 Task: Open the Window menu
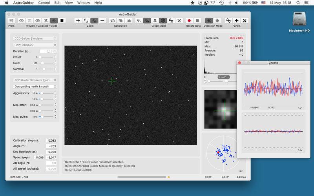(84, 3)
